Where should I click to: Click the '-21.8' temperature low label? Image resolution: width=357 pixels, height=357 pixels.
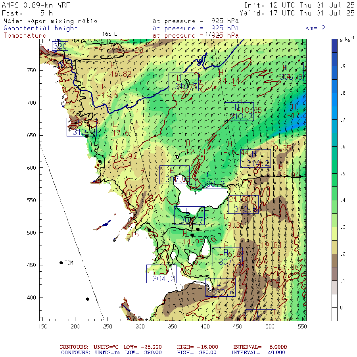(x=222, y=315)
